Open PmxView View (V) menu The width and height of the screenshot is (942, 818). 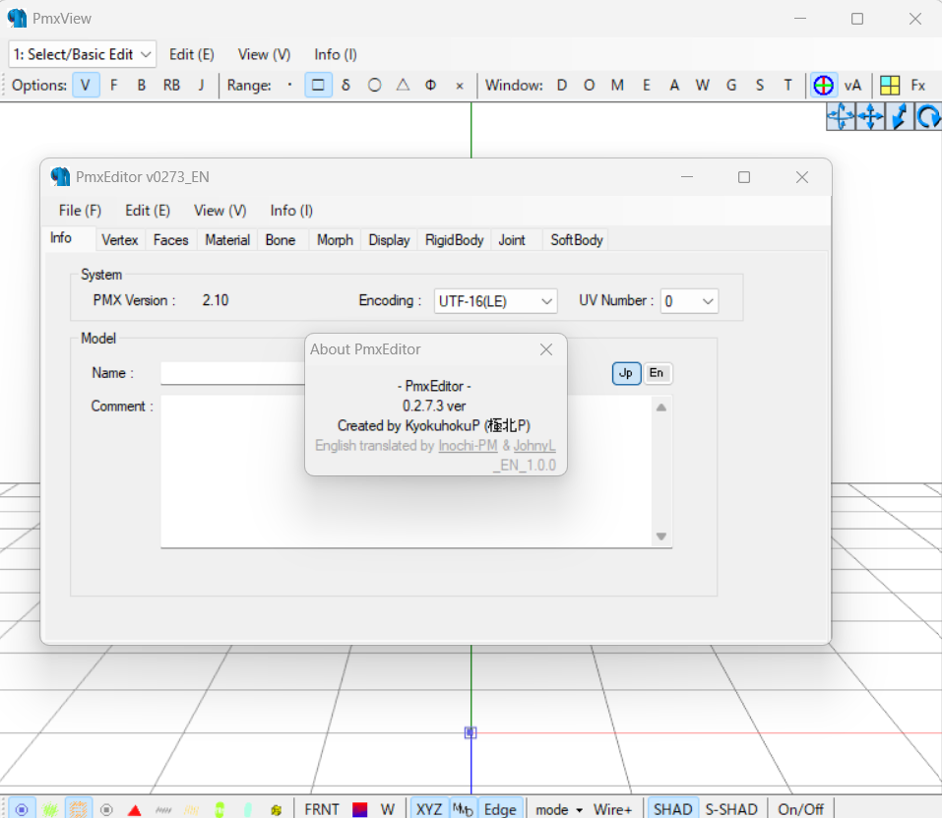(x=265, y=54)
